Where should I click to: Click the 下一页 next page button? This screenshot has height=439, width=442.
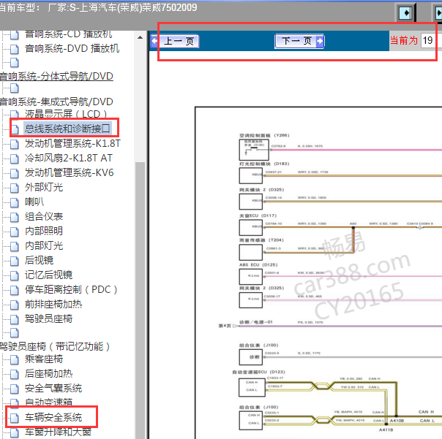297,42
